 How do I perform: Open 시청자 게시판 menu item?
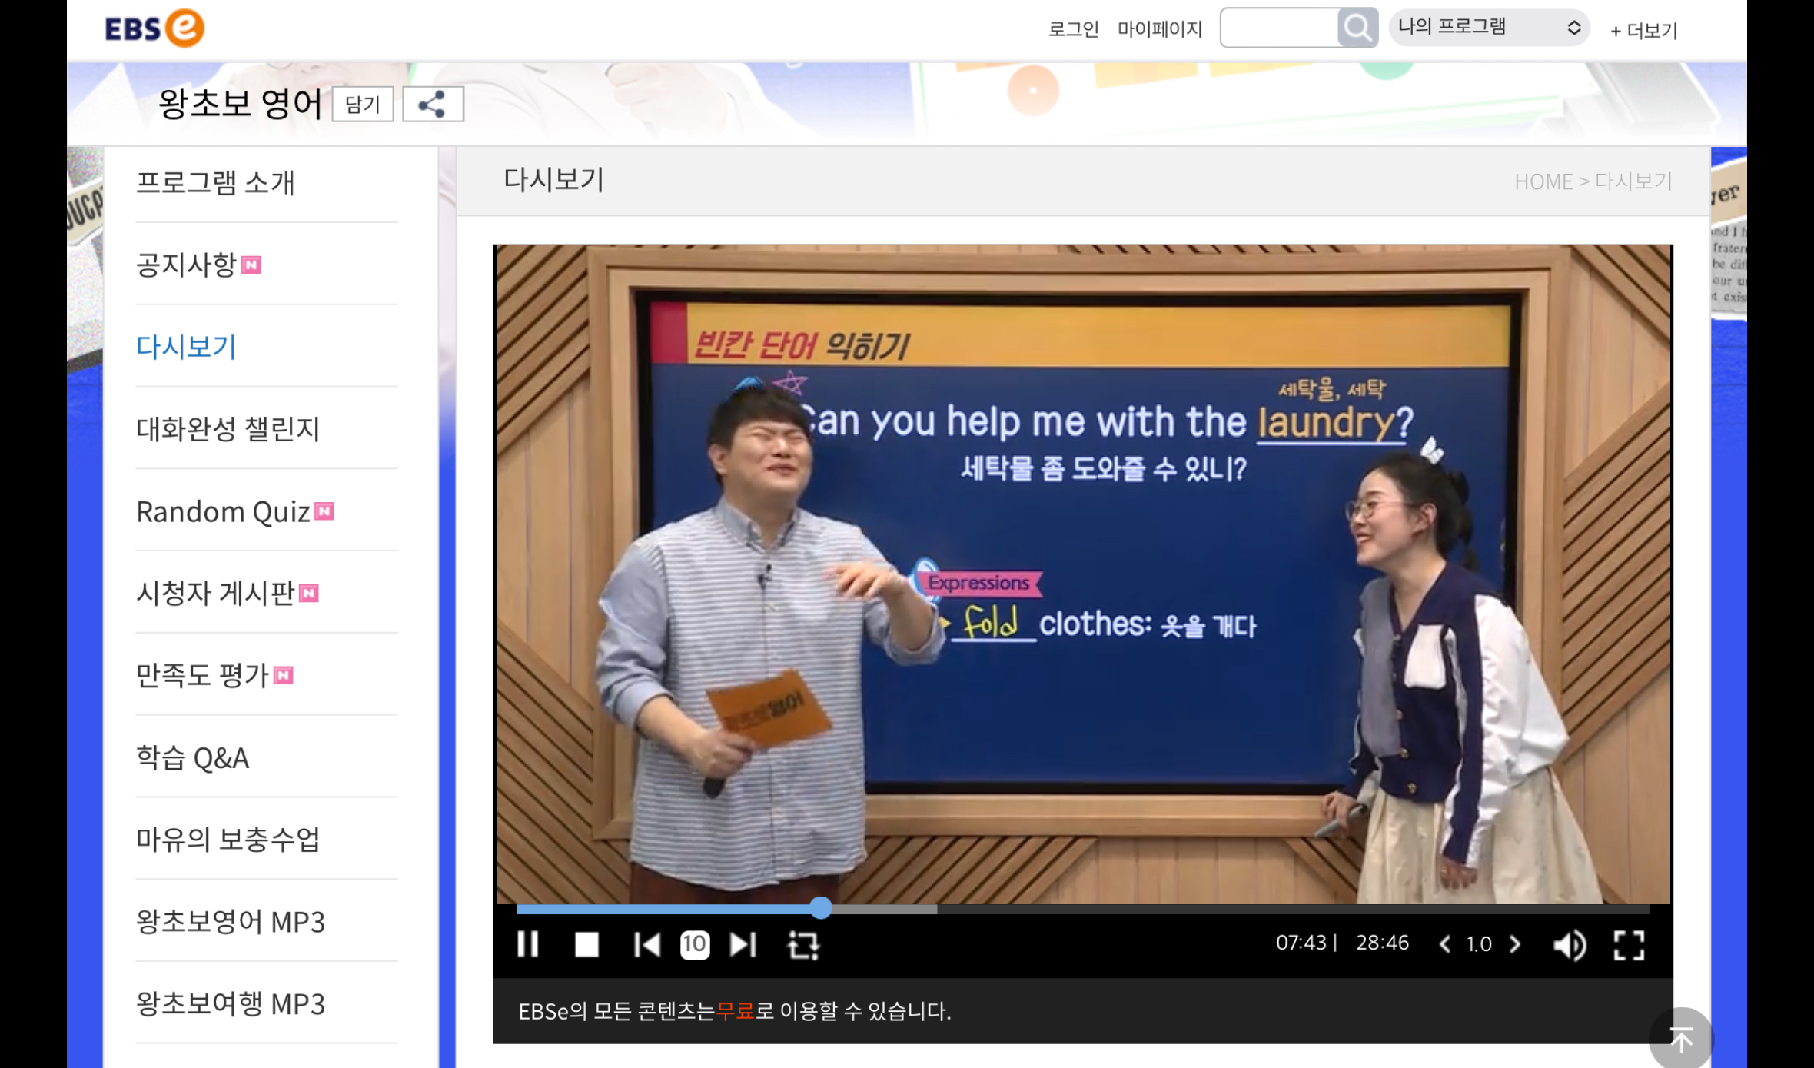(215, 593)
